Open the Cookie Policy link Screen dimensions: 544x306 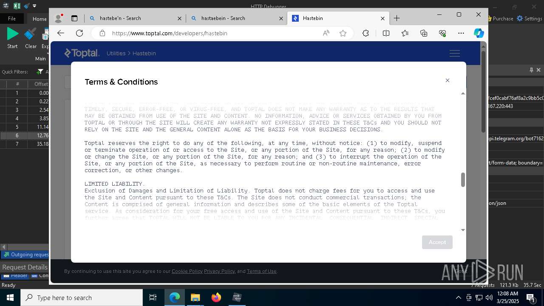pyautogui.click(x=187, y=271)
